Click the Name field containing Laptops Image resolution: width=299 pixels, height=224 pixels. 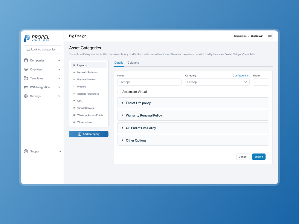tap(149, 82)
